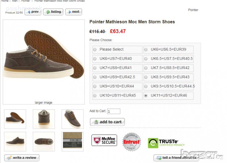The image size is (227, 163).
Task: Go to previous product with prev button
Action: click(x=33, y=12)
